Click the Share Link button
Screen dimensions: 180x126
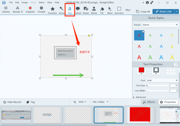click(x=163, y=12)
